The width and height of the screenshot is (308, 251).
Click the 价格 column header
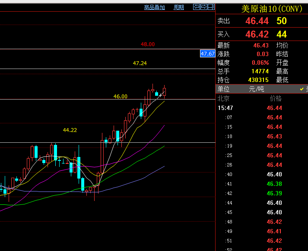(x=276, y=98)
